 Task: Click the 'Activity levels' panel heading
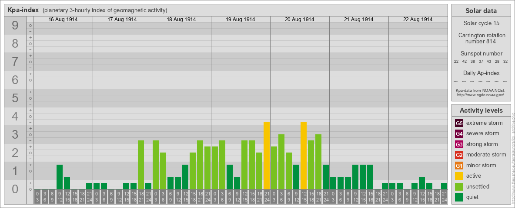click(x=481, y=110)
